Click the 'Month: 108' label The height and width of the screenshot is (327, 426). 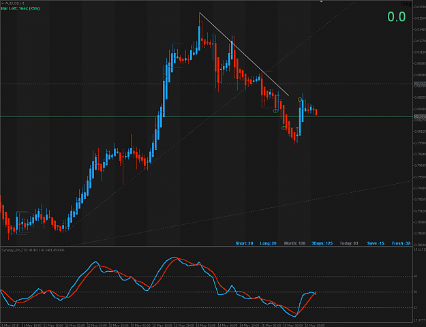pyautogui.click(x=294, y=243)
